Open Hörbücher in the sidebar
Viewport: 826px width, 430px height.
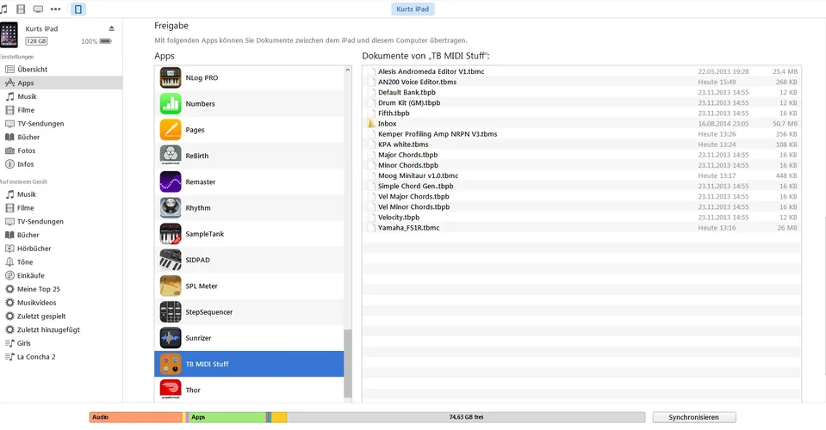(61, 249)
